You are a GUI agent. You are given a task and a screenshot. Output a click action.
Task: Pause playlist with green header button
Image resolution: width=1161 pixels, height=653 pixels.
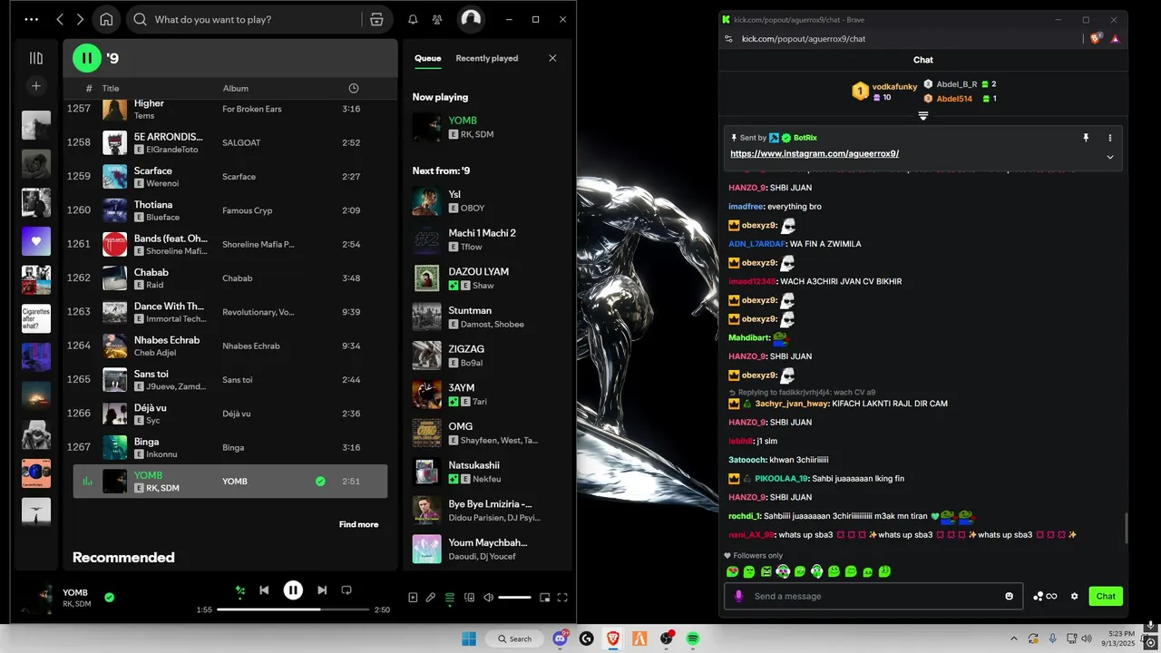[87, 58]
